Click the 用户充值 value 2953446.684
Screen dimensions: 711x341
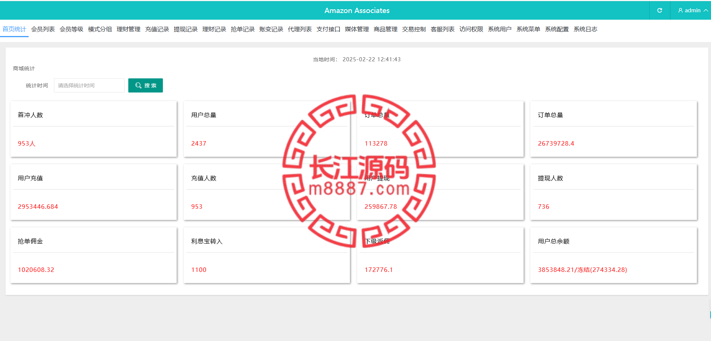click(38, 207)
